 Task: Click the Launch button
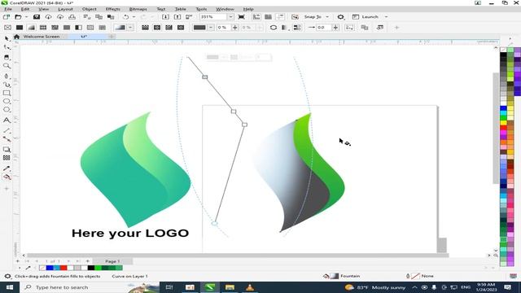pyautogui.click(x=366, y=16)
